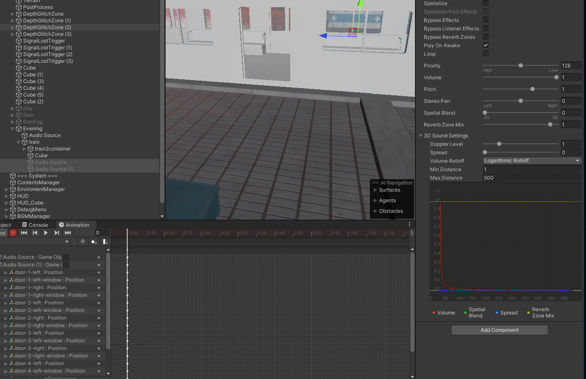Enable keyframe recording mode in Animation
Viewport: 586px width, 379px height.
(x=13, y=233)
